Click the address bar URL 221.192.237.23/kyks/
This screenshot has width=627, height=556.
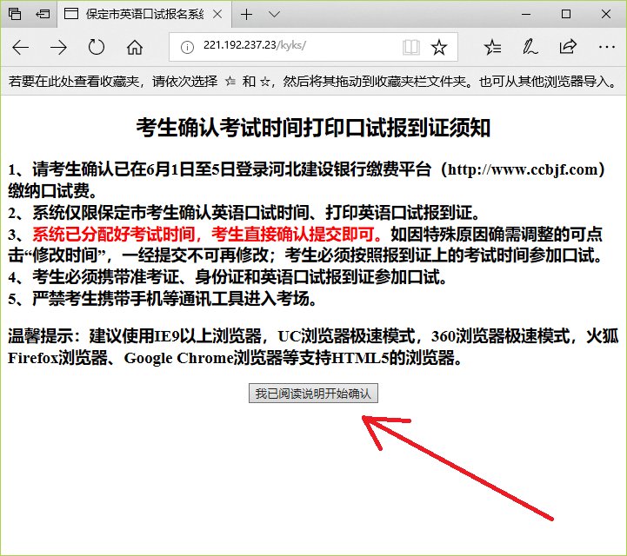[254, 45]
